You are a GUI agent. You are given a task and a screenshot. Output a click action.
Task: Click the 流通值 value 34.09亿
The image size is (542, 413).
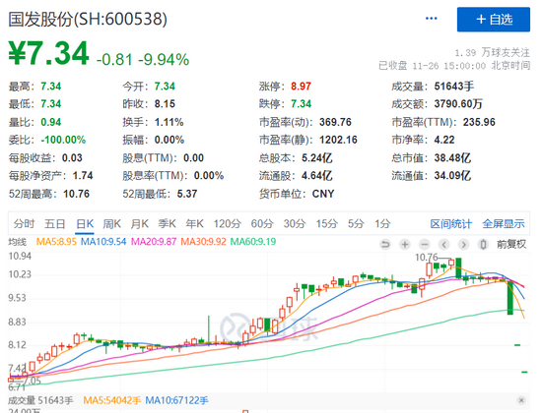click(452, 176)
